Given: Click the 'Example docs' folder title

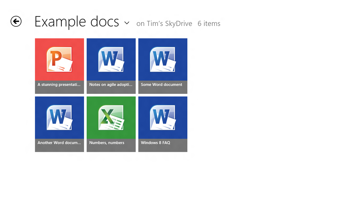Looking at the screenshot, I should point(77,21).
